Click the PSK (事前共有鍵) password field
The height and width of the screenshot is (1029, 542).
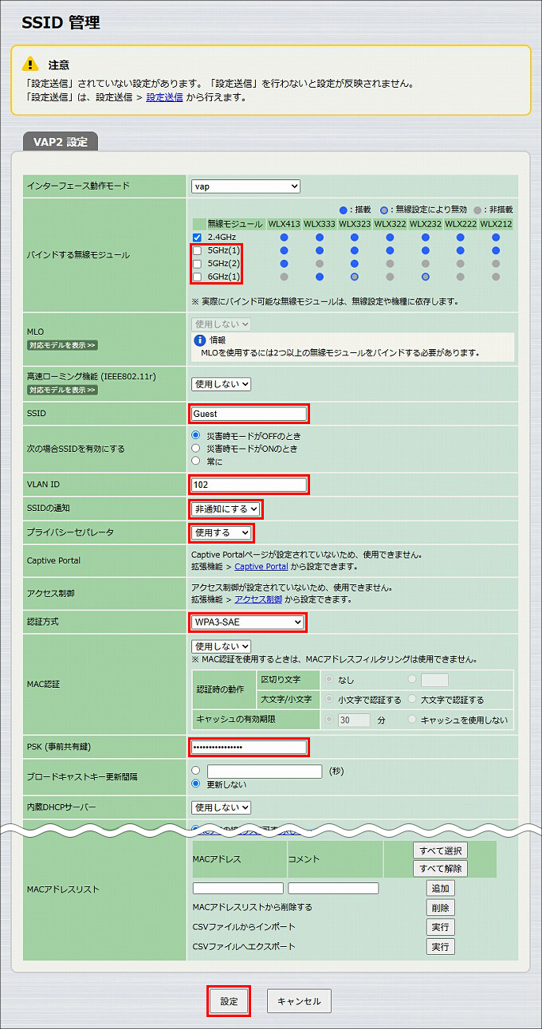(249, 747)
